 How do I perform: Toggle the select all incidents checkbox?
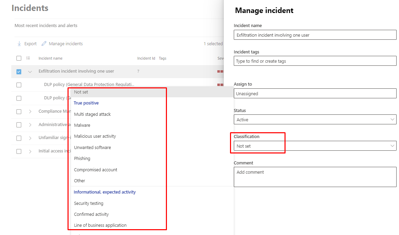(x=19, y=58)
